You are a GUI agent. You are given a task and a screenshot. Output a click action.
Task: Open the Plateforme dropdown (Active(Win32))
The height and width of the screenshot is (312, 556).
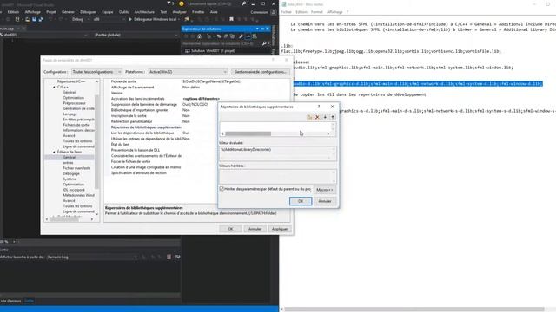[188, 72]
